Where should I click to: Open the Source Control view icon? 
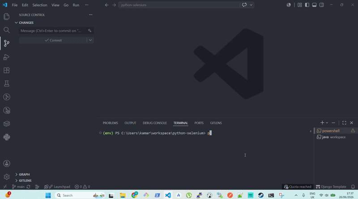click(7, 43)
